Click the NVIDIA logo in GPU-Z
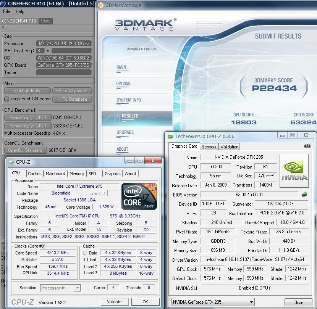Screen dimensions: 317x309 pos(294,171)
